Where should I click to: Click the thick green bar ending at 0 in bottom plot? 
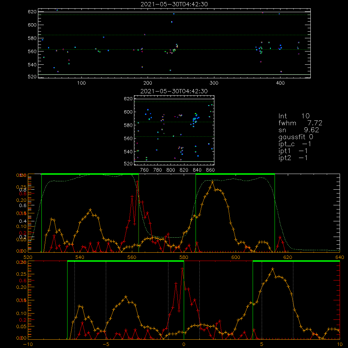126,261
